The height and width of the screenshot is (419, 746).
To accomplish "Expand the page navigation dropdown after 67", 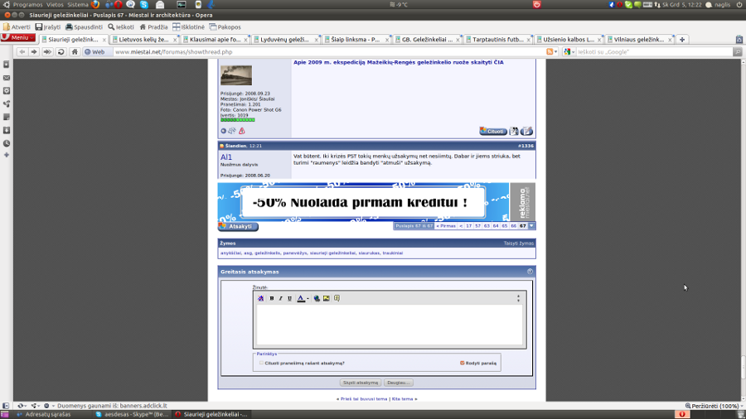I will pyautogui.click(x=531, y=226).
